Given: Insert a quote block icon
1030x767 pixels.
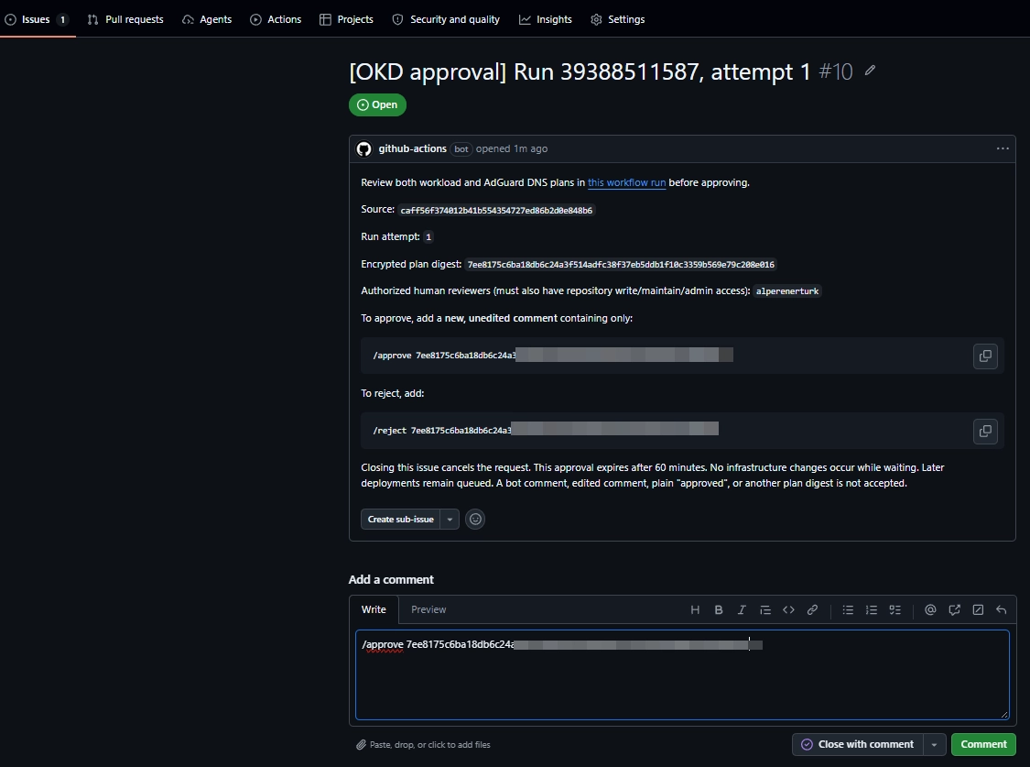Looking at the screenshot, I should coord(765,610).
